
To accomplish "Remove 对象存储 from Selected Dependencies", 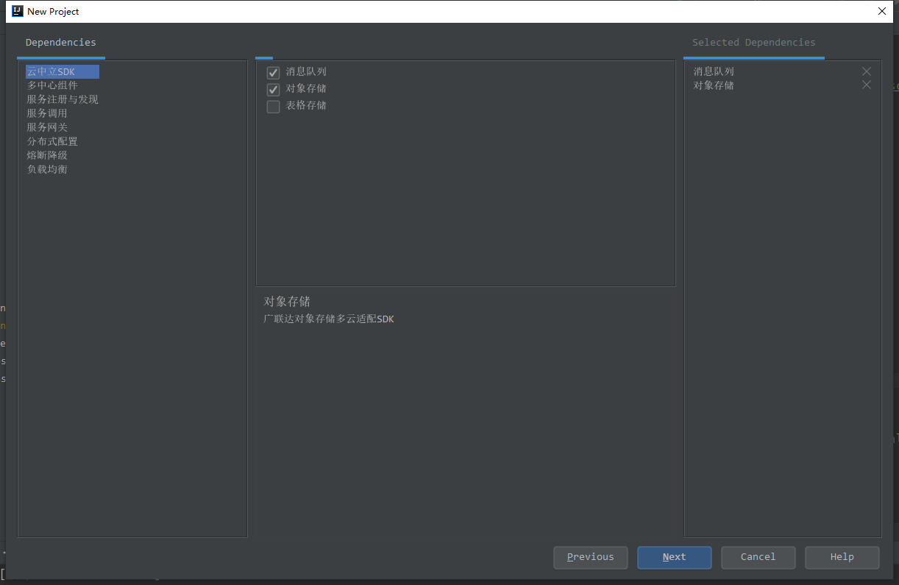I will tap(866, 85).
